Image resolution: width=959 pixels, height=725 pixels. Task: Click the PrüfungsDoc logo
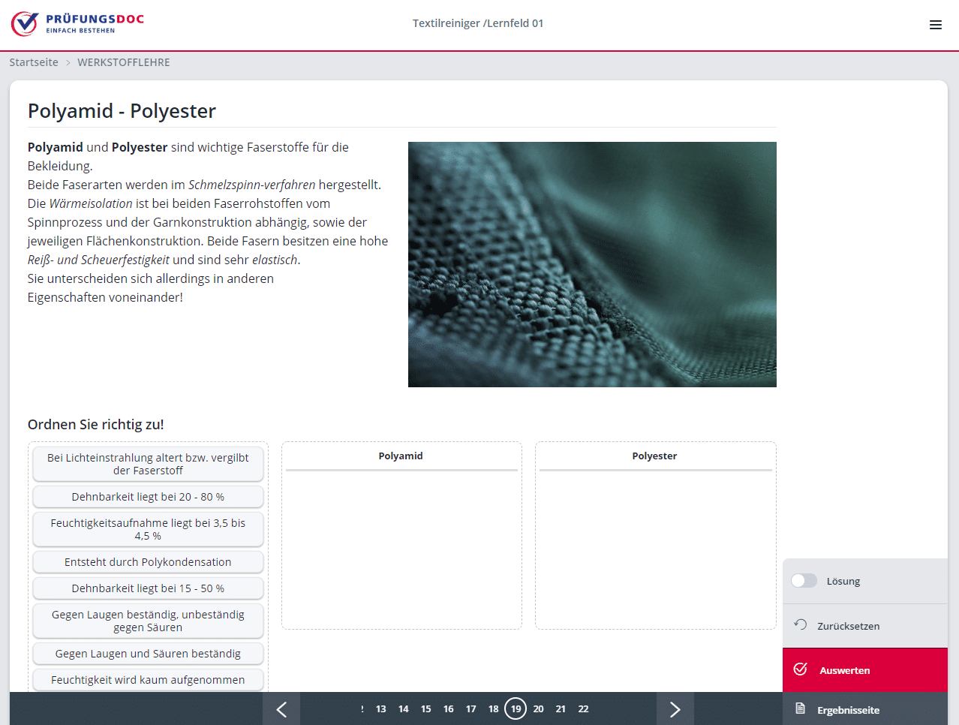pos(77,24)
